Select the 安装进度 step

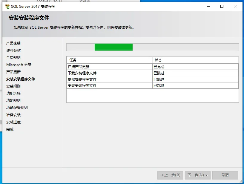(x=13, y=122)
